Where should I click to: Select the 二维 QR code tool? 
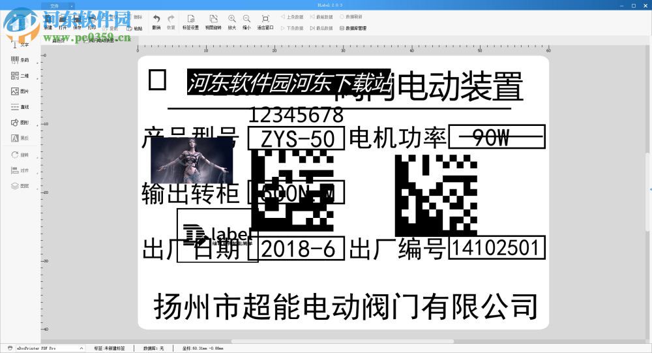coord(20,76)
